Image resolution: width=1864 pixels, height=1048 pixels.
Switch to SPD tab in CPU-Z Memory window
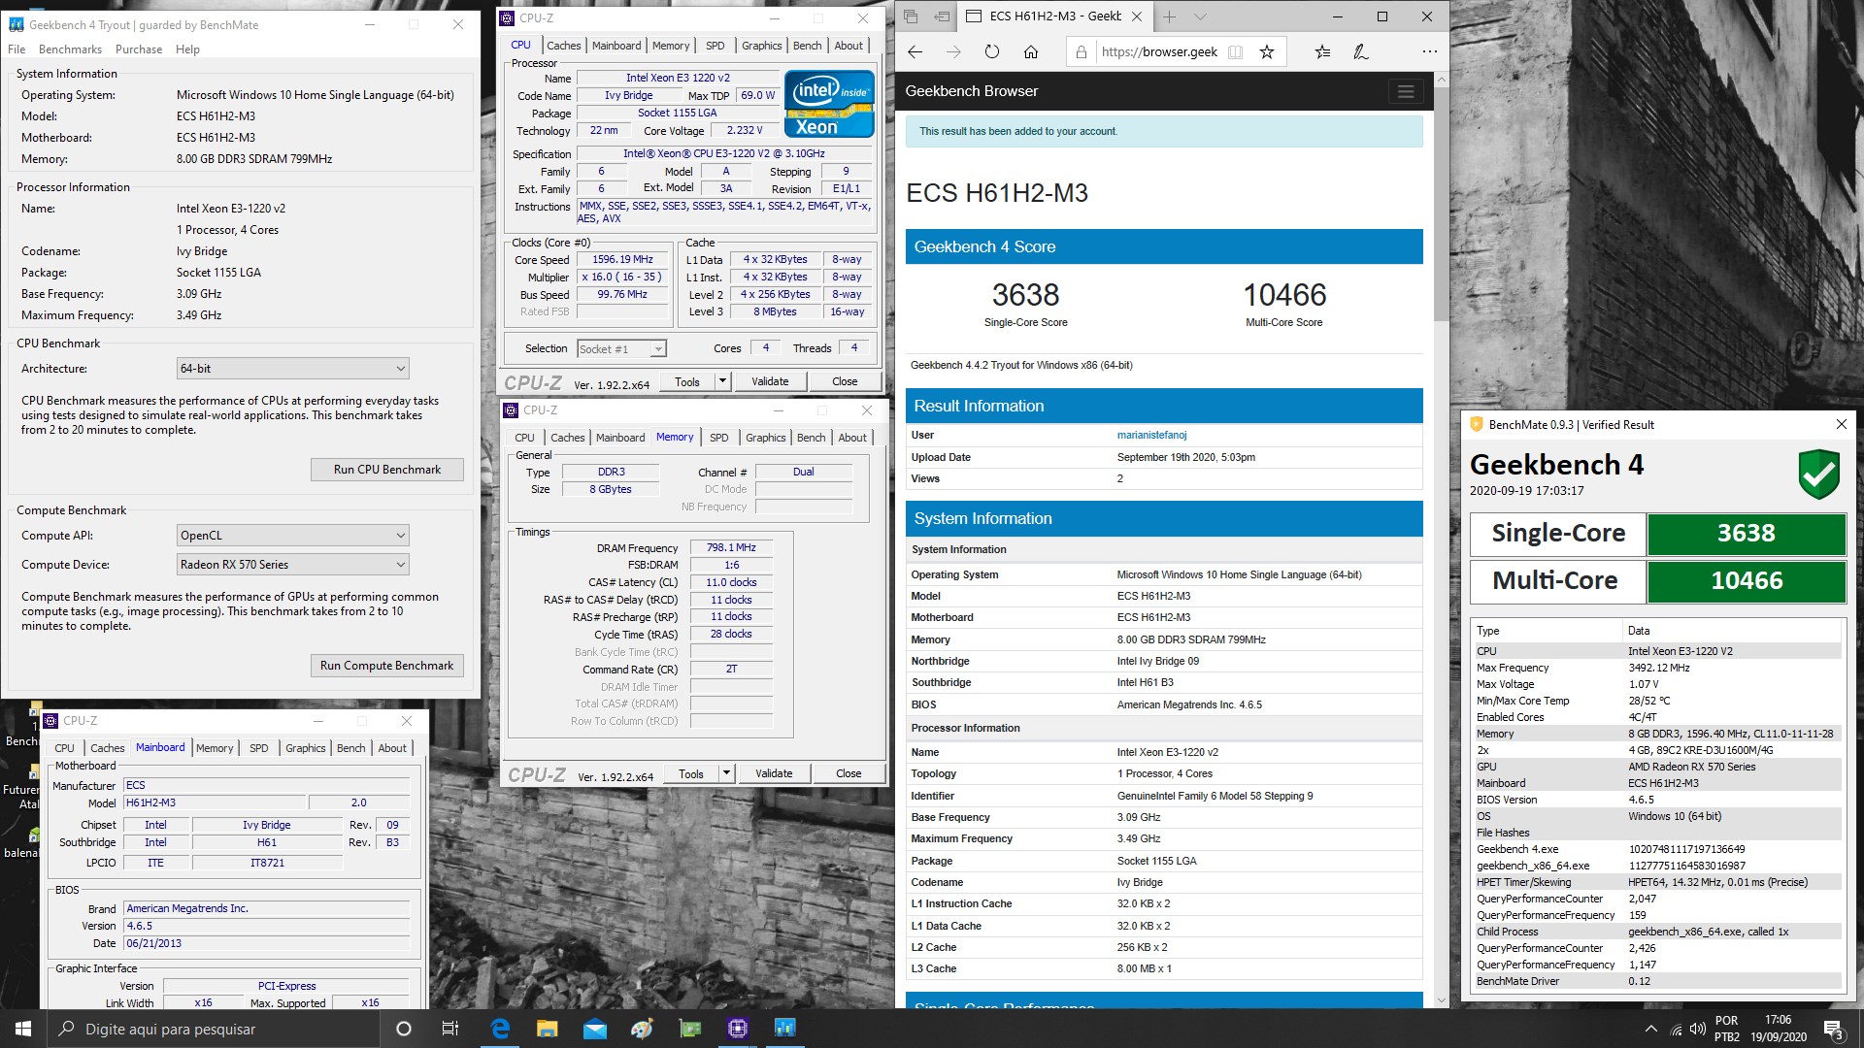coord(719,438)
